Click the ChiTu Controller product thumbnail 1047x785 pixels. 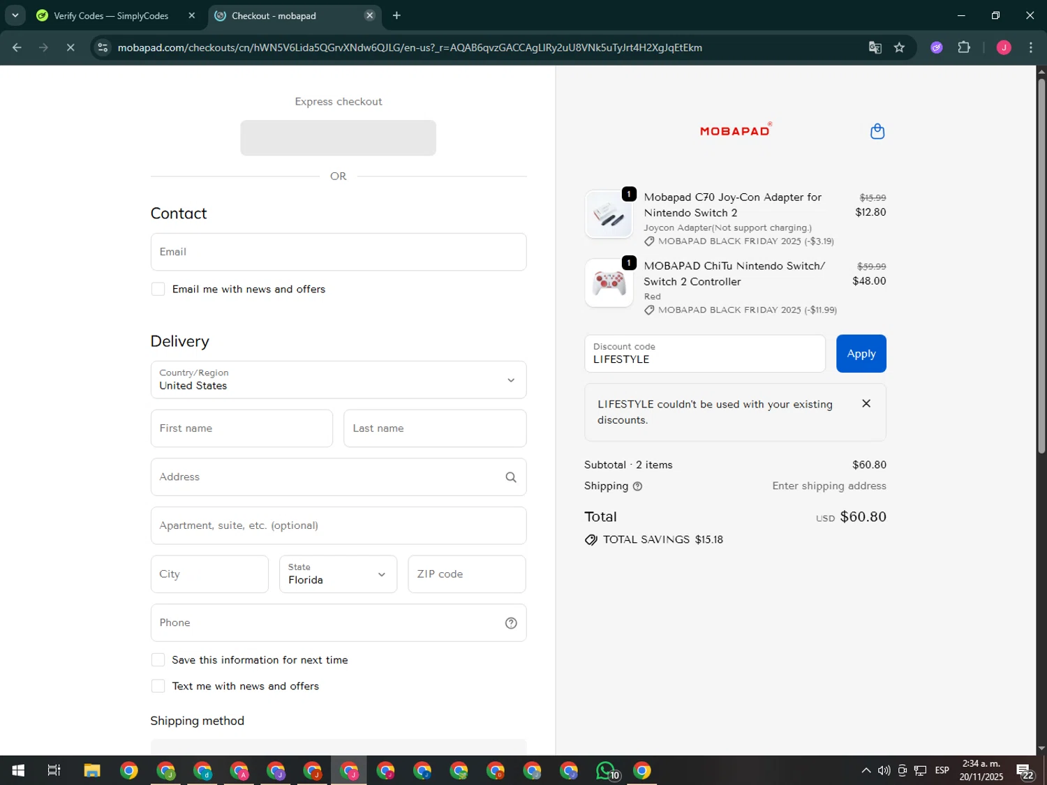609,283
